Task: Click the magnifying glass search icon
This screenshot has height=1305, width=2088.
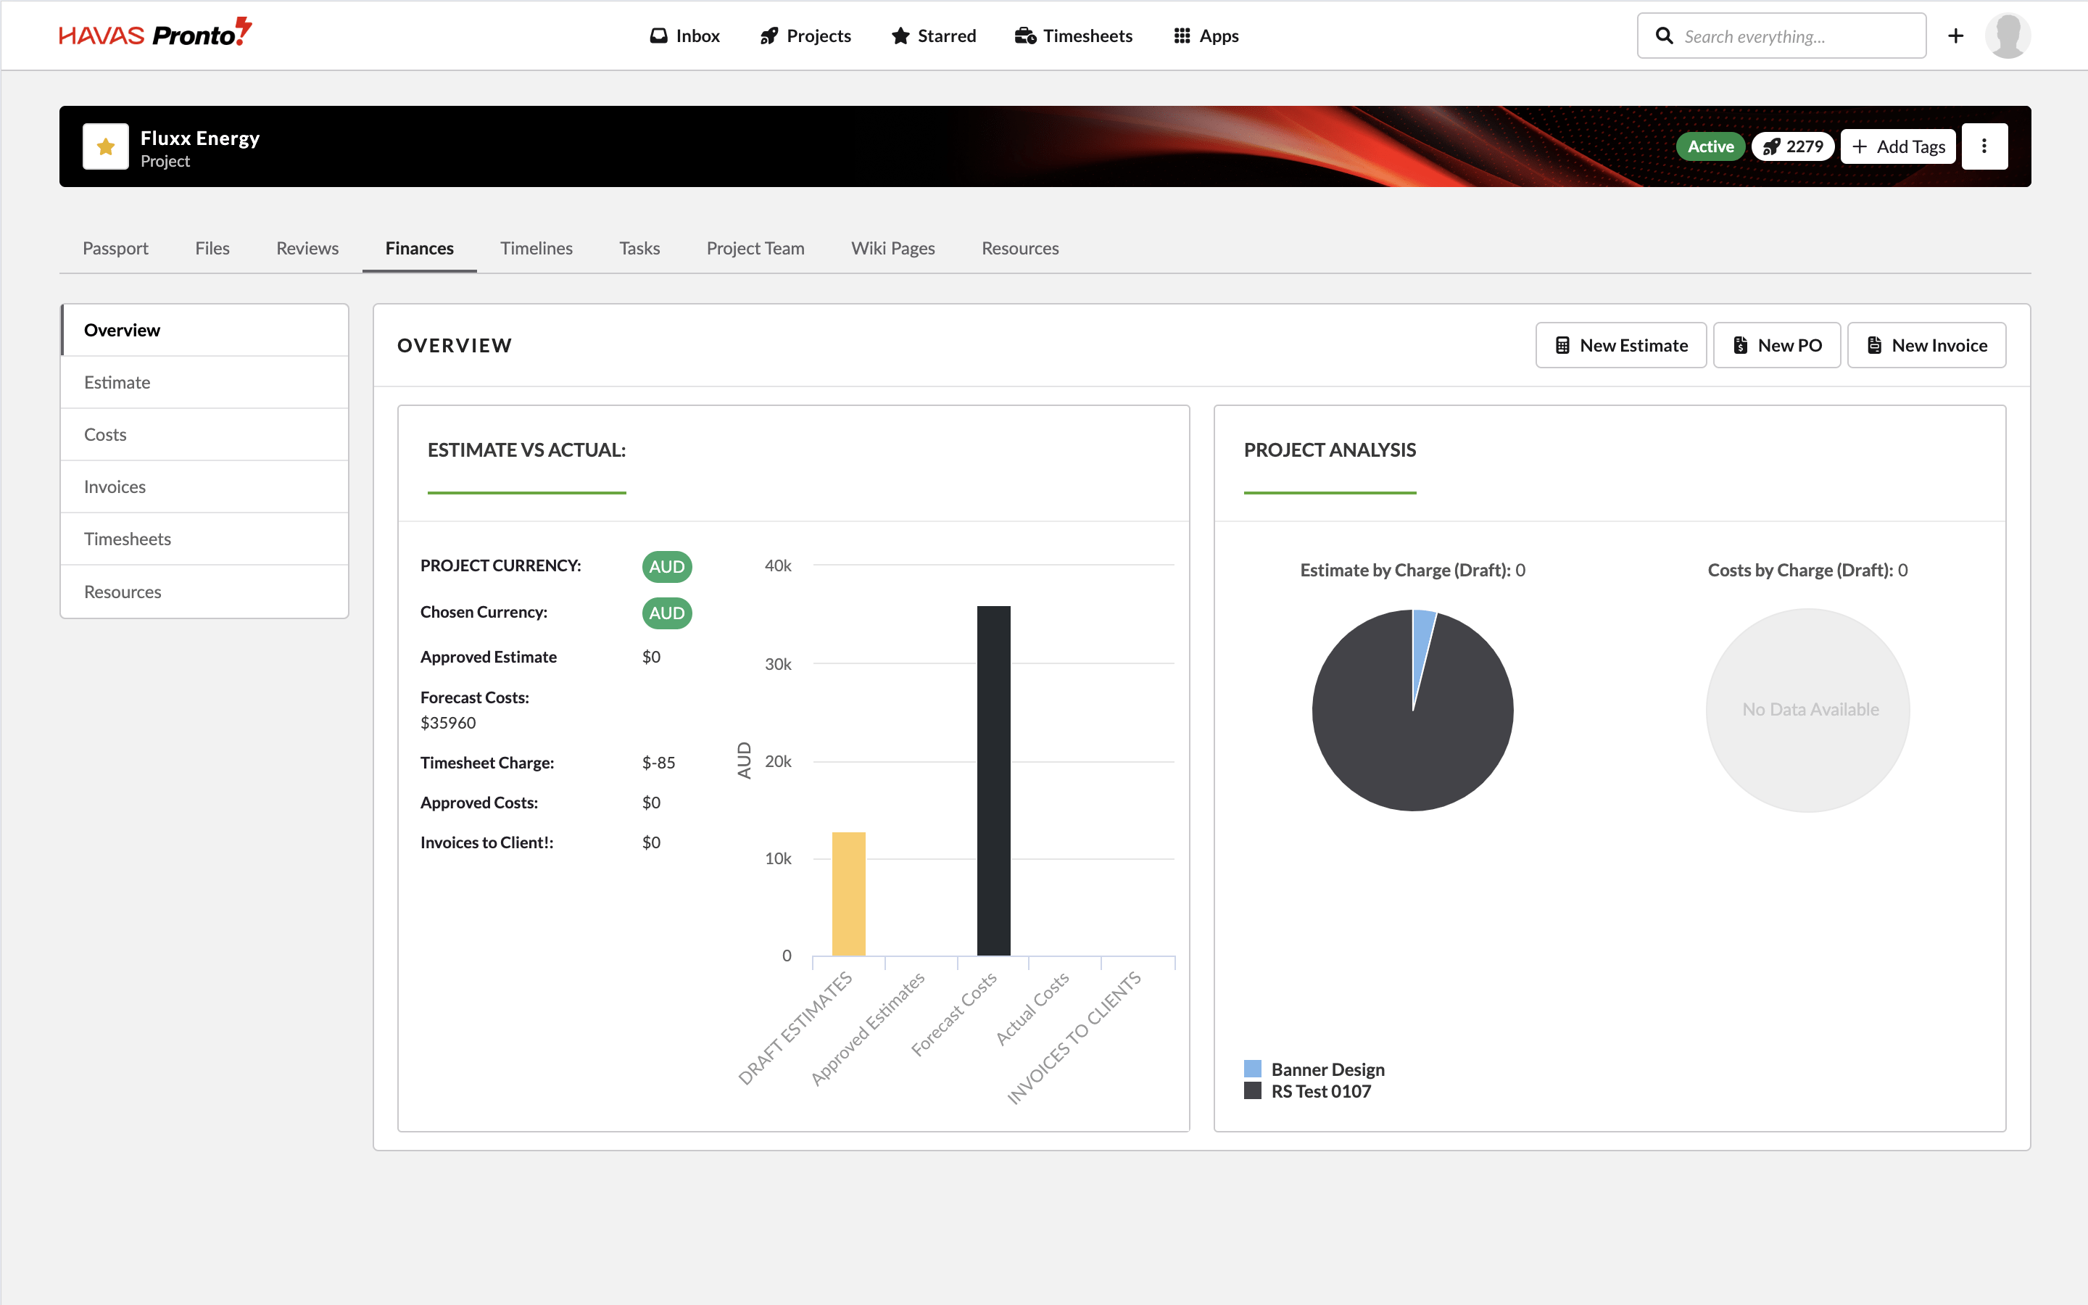Action: click(1665, 36)
